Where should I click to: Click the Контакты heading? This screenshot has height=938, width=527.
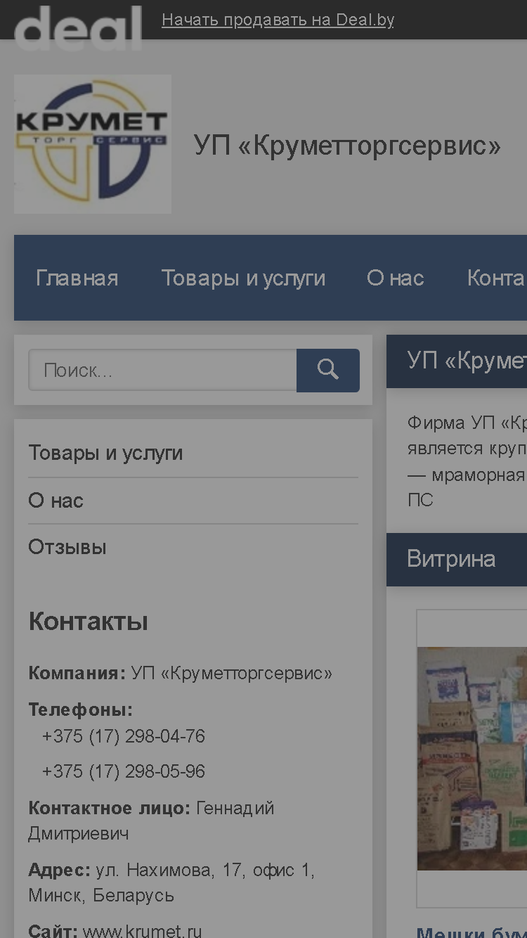pyautogui.click(x=89, y=622)
